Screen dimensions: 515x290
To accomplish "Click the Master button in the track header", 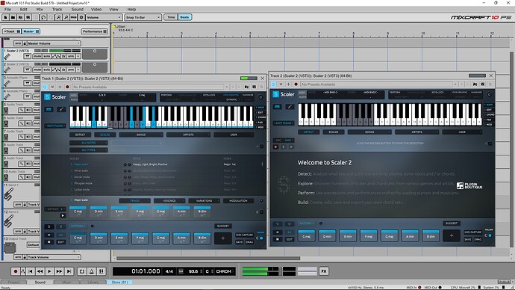I will [31, 31].
